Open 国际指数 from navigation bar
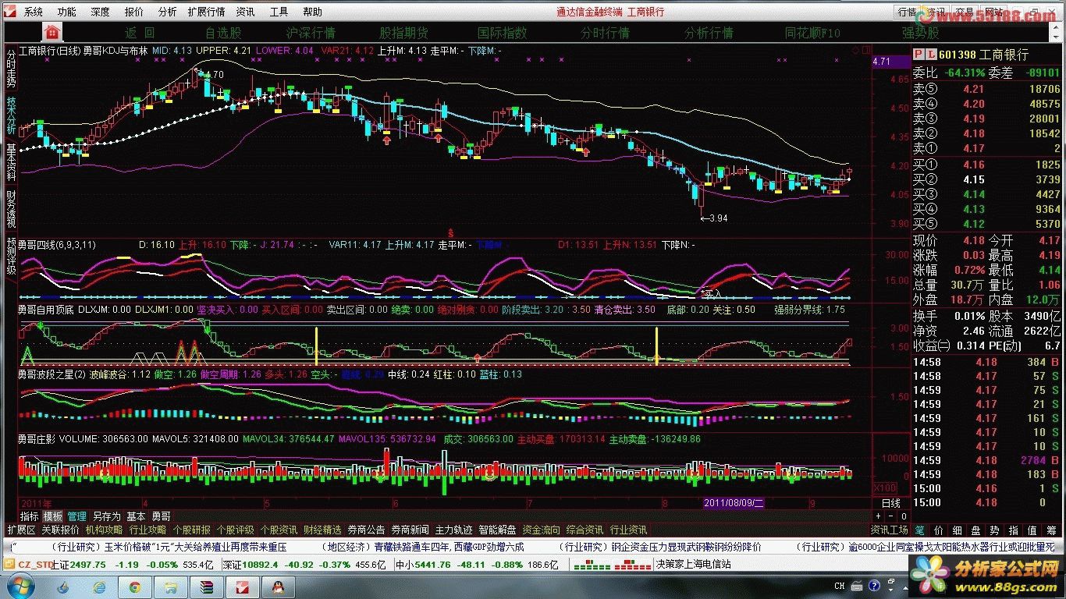 click(x=502, y=32)
